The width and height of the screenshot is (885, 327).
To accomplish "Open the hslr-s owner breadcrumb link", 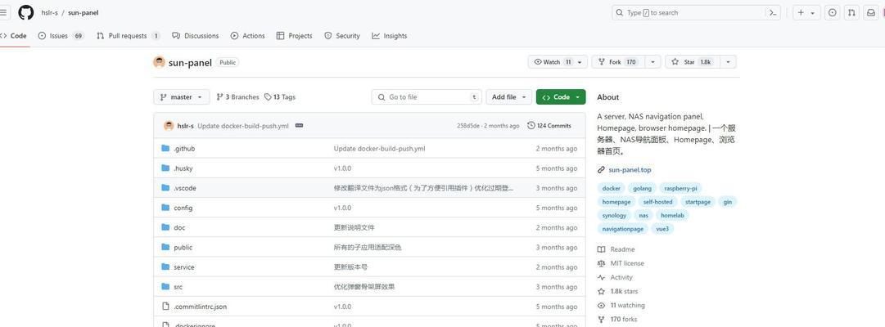I will click(50, 12).
